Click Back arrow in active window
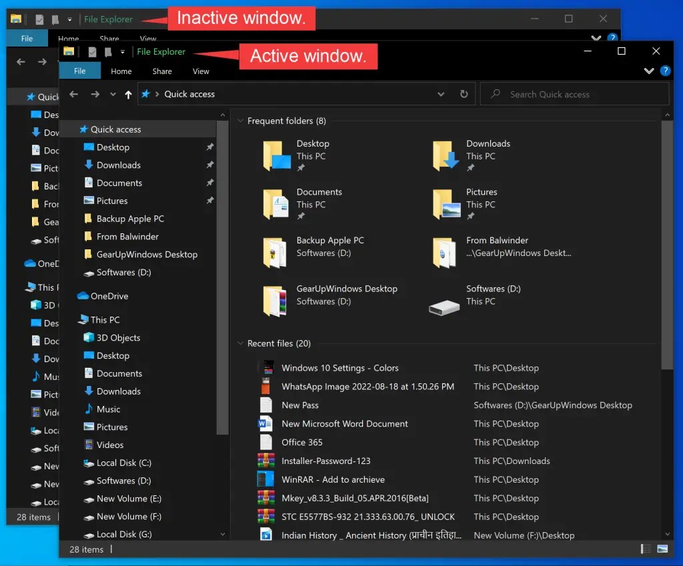The image size is (683, 566). click(x=73, y=94)
